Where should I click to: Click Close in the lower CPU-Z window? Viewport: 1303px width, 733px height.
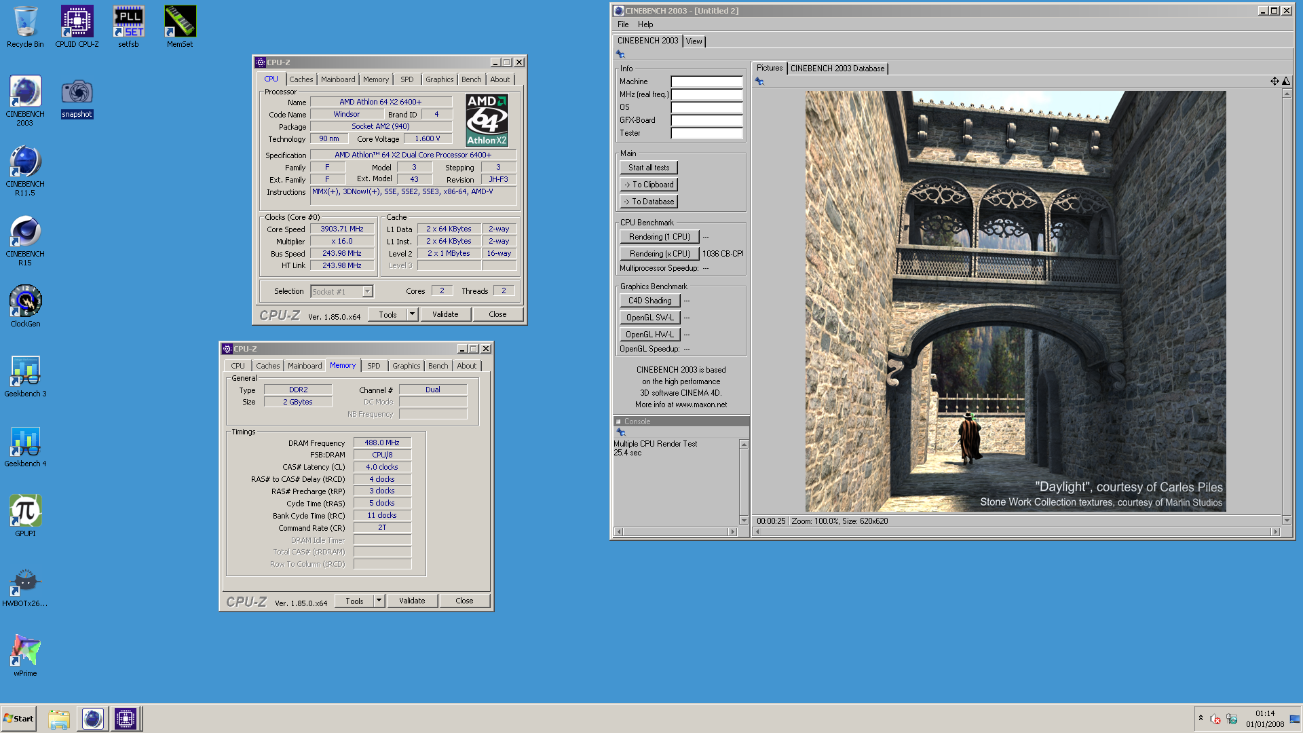(x=464, y=601)
